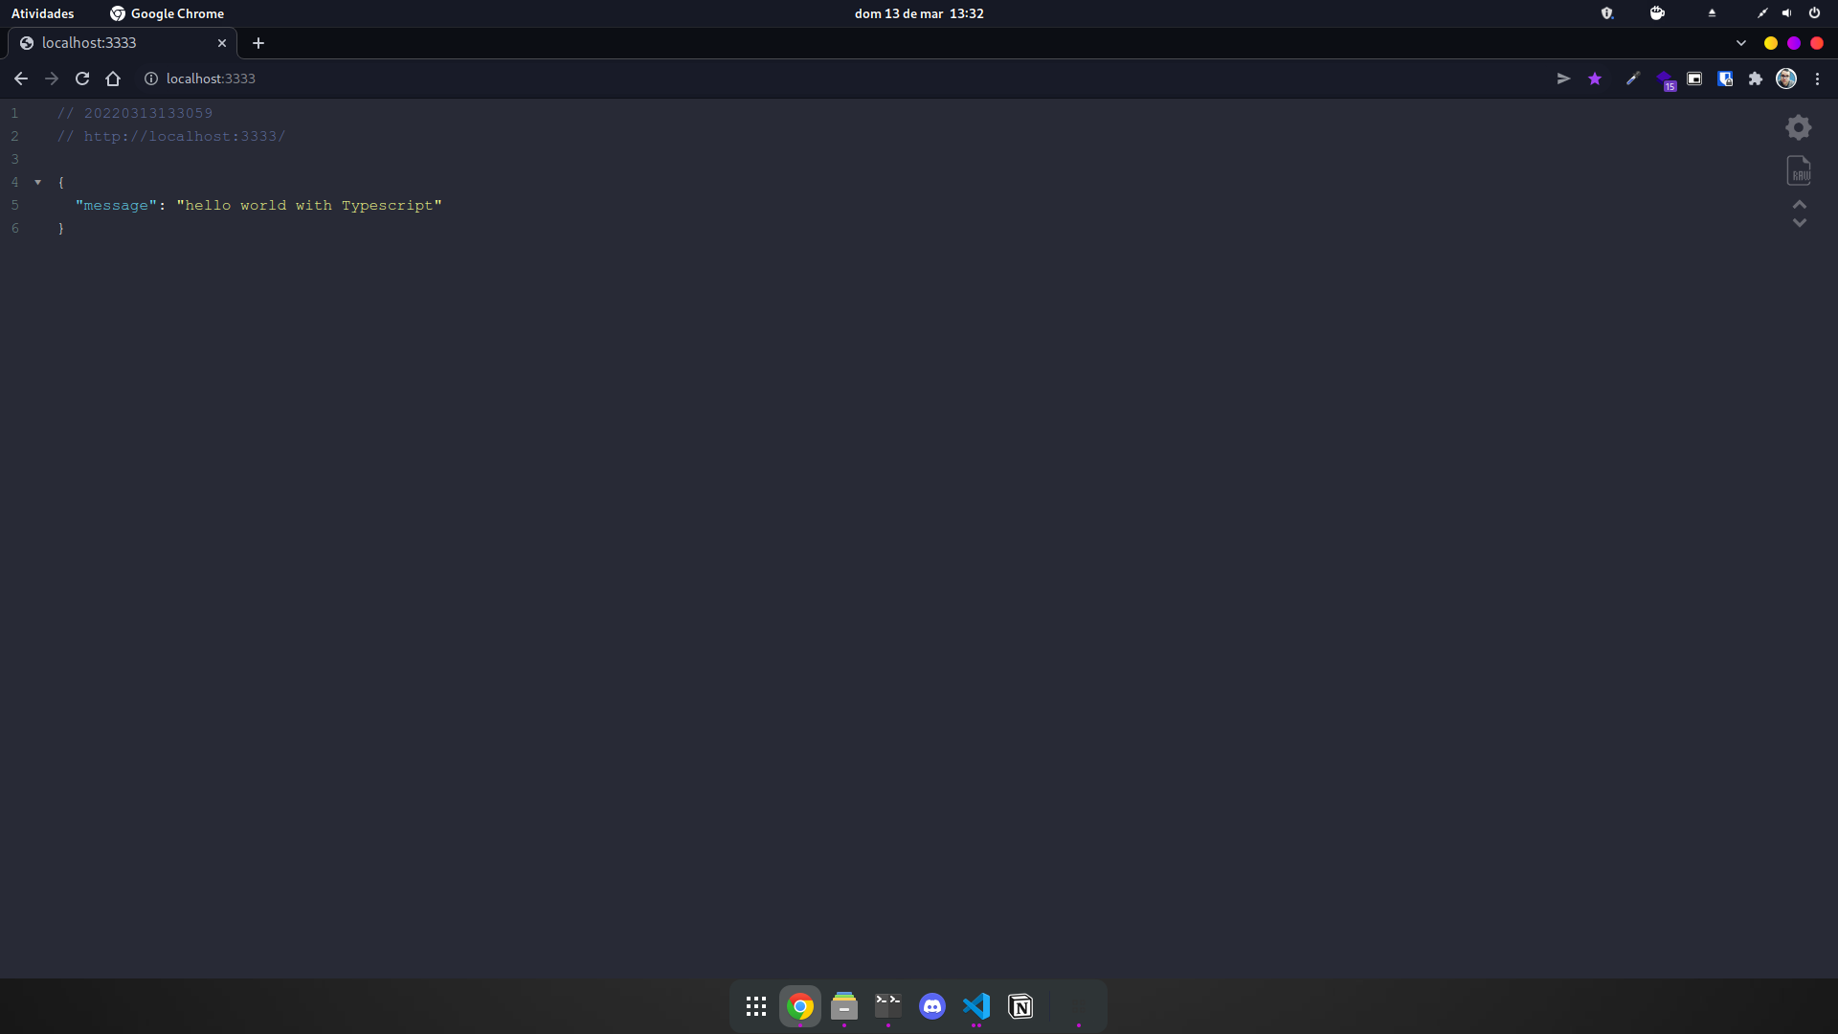Viewport: 1838px width, 1034px height.
Task: Open the eyedropper color picker extension
Action: pyautogui.click(x=1633, y=79)
